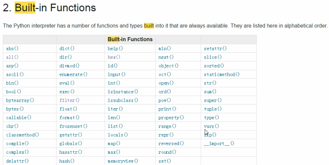Go to classmethod() documentation
The height and width of the screenshot is (165, 329).
click(x=23, y=135)
